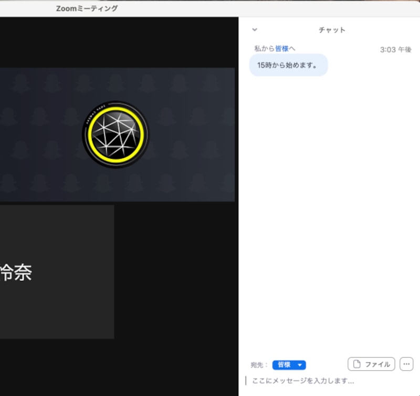
Task: Share a file using the ファイル button
Action: pos(371,364)
